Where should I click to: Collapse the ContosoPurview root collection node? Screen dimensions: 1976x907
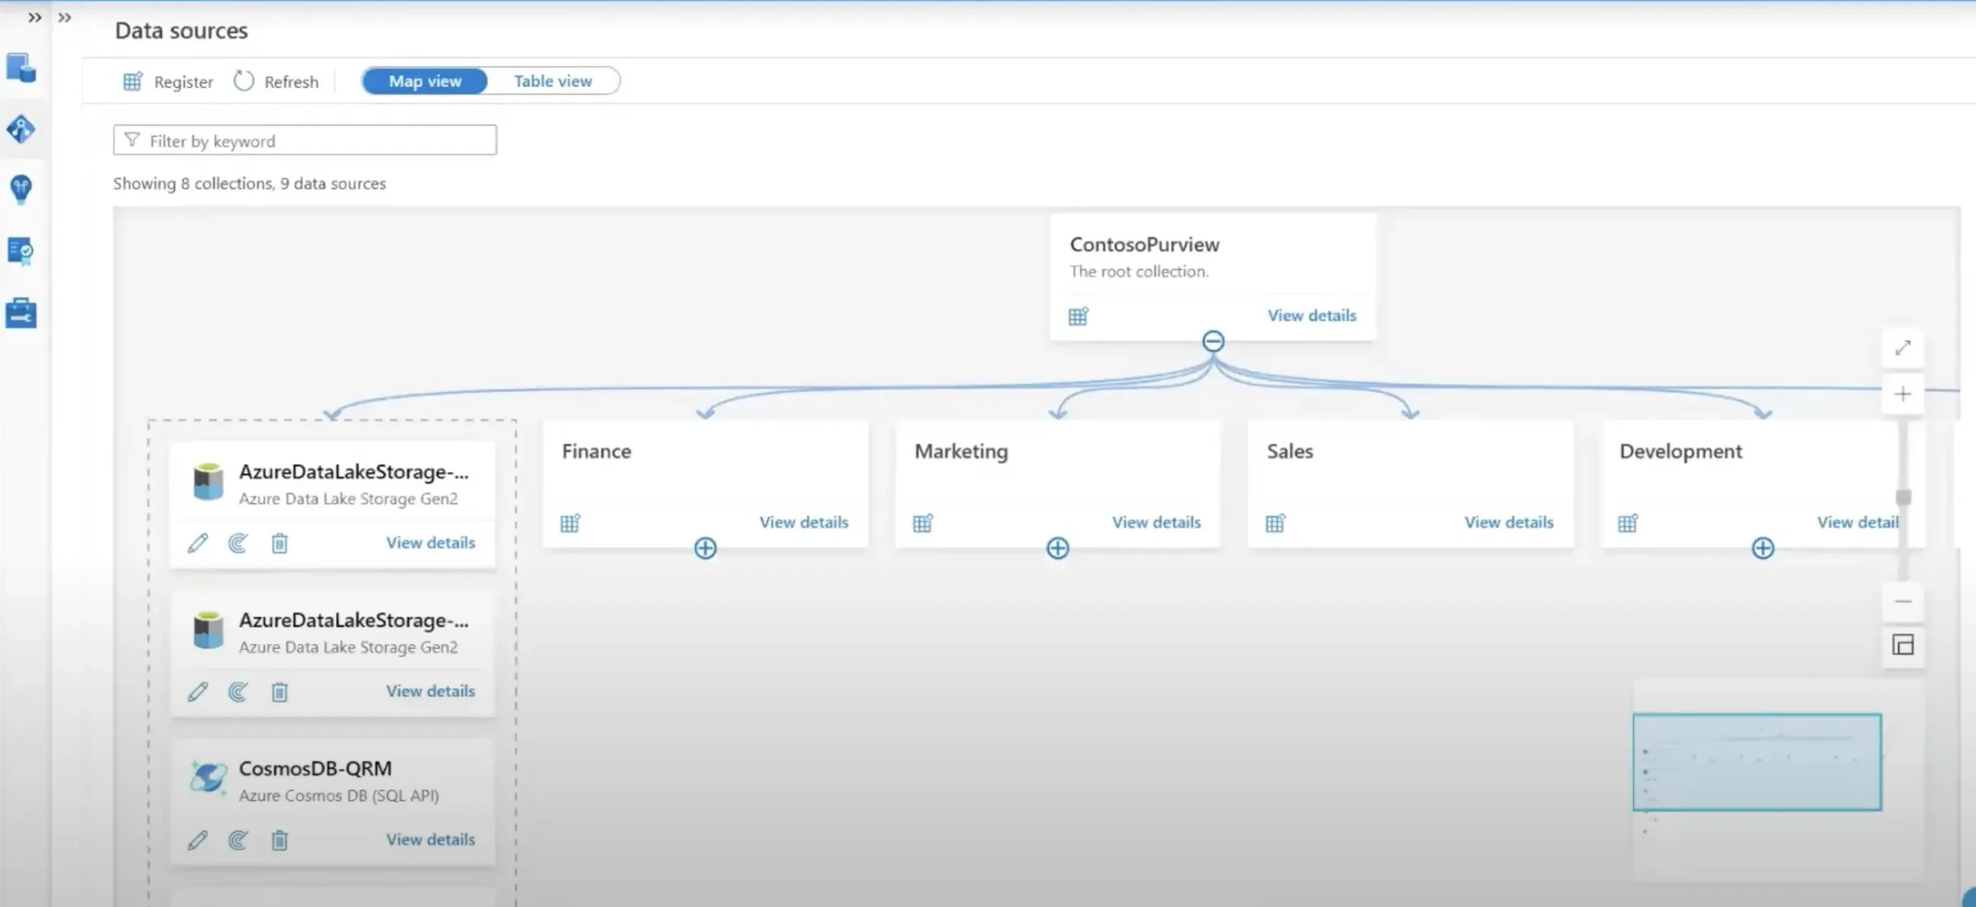point(1213,341)
